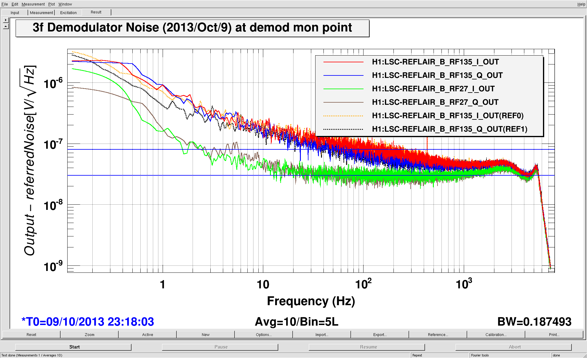
Task: Open the Reference settings
Action: tap(438, 334)
